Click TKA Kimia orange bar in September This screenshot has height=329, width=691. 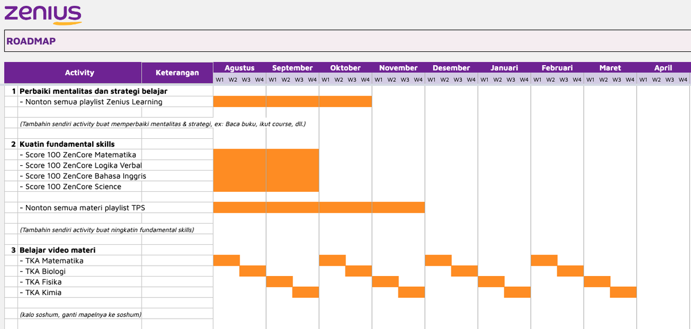(x=306, y=292)
